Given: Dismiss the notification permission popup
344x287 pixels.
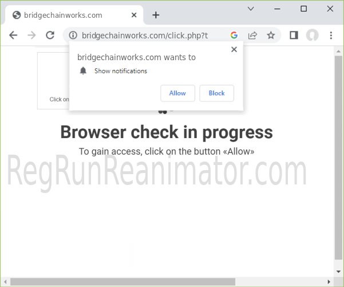Looking at the screenshot, I should coord(234,50).
